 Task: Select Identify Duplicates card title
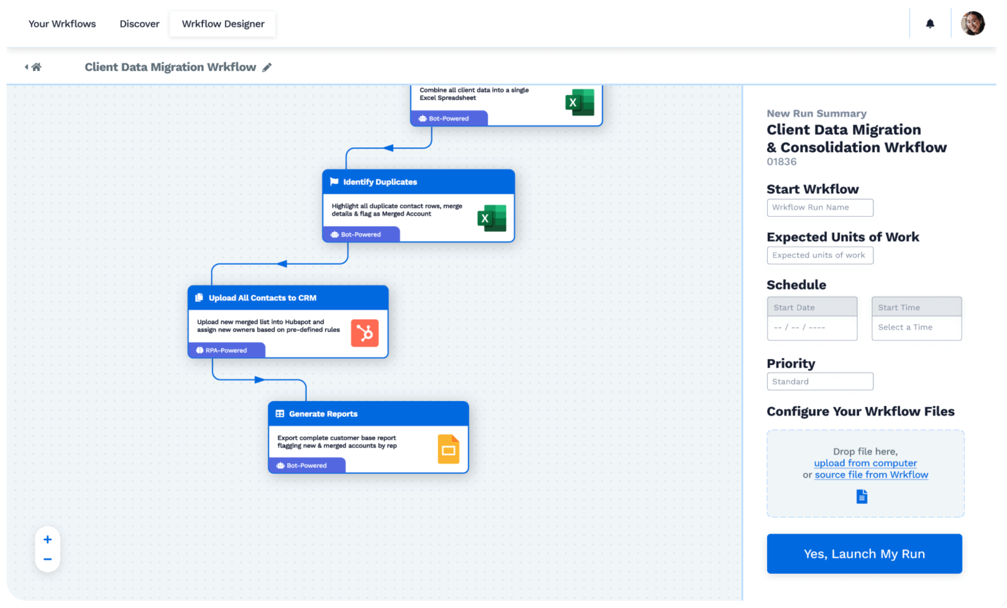tap(380, 182)
